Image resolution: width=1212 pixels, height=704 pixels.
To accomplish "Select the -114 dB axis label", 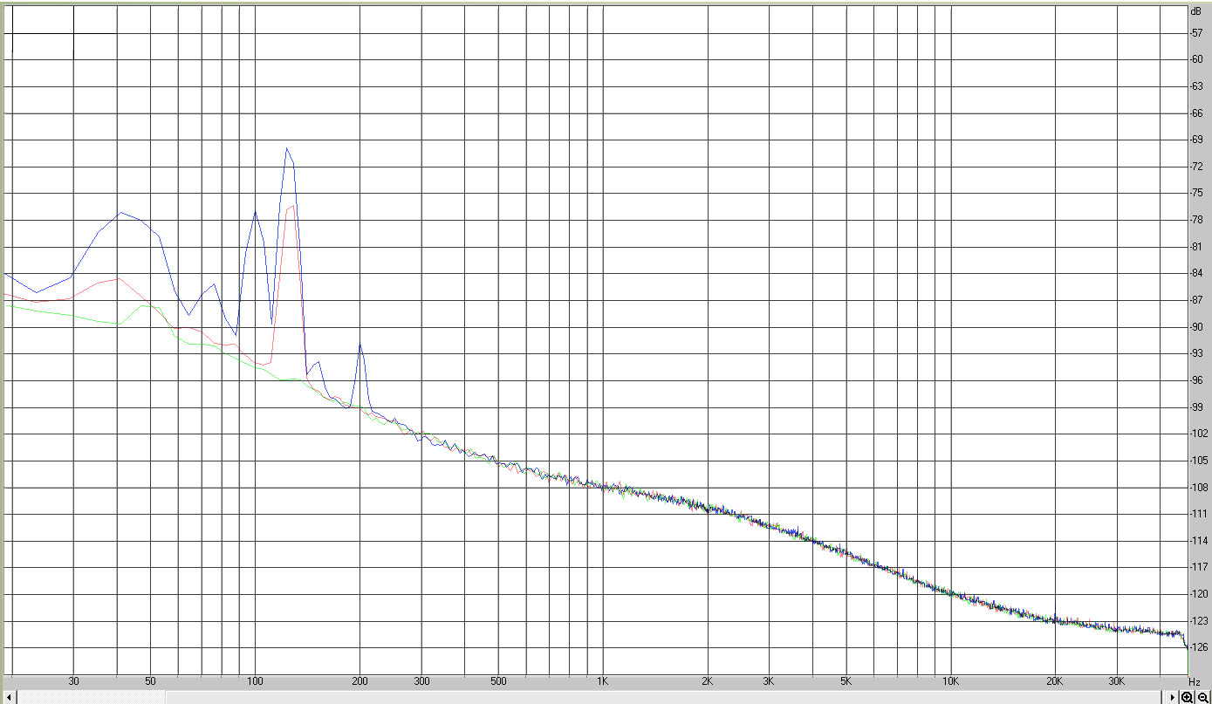I will (x=1199, y=540).
